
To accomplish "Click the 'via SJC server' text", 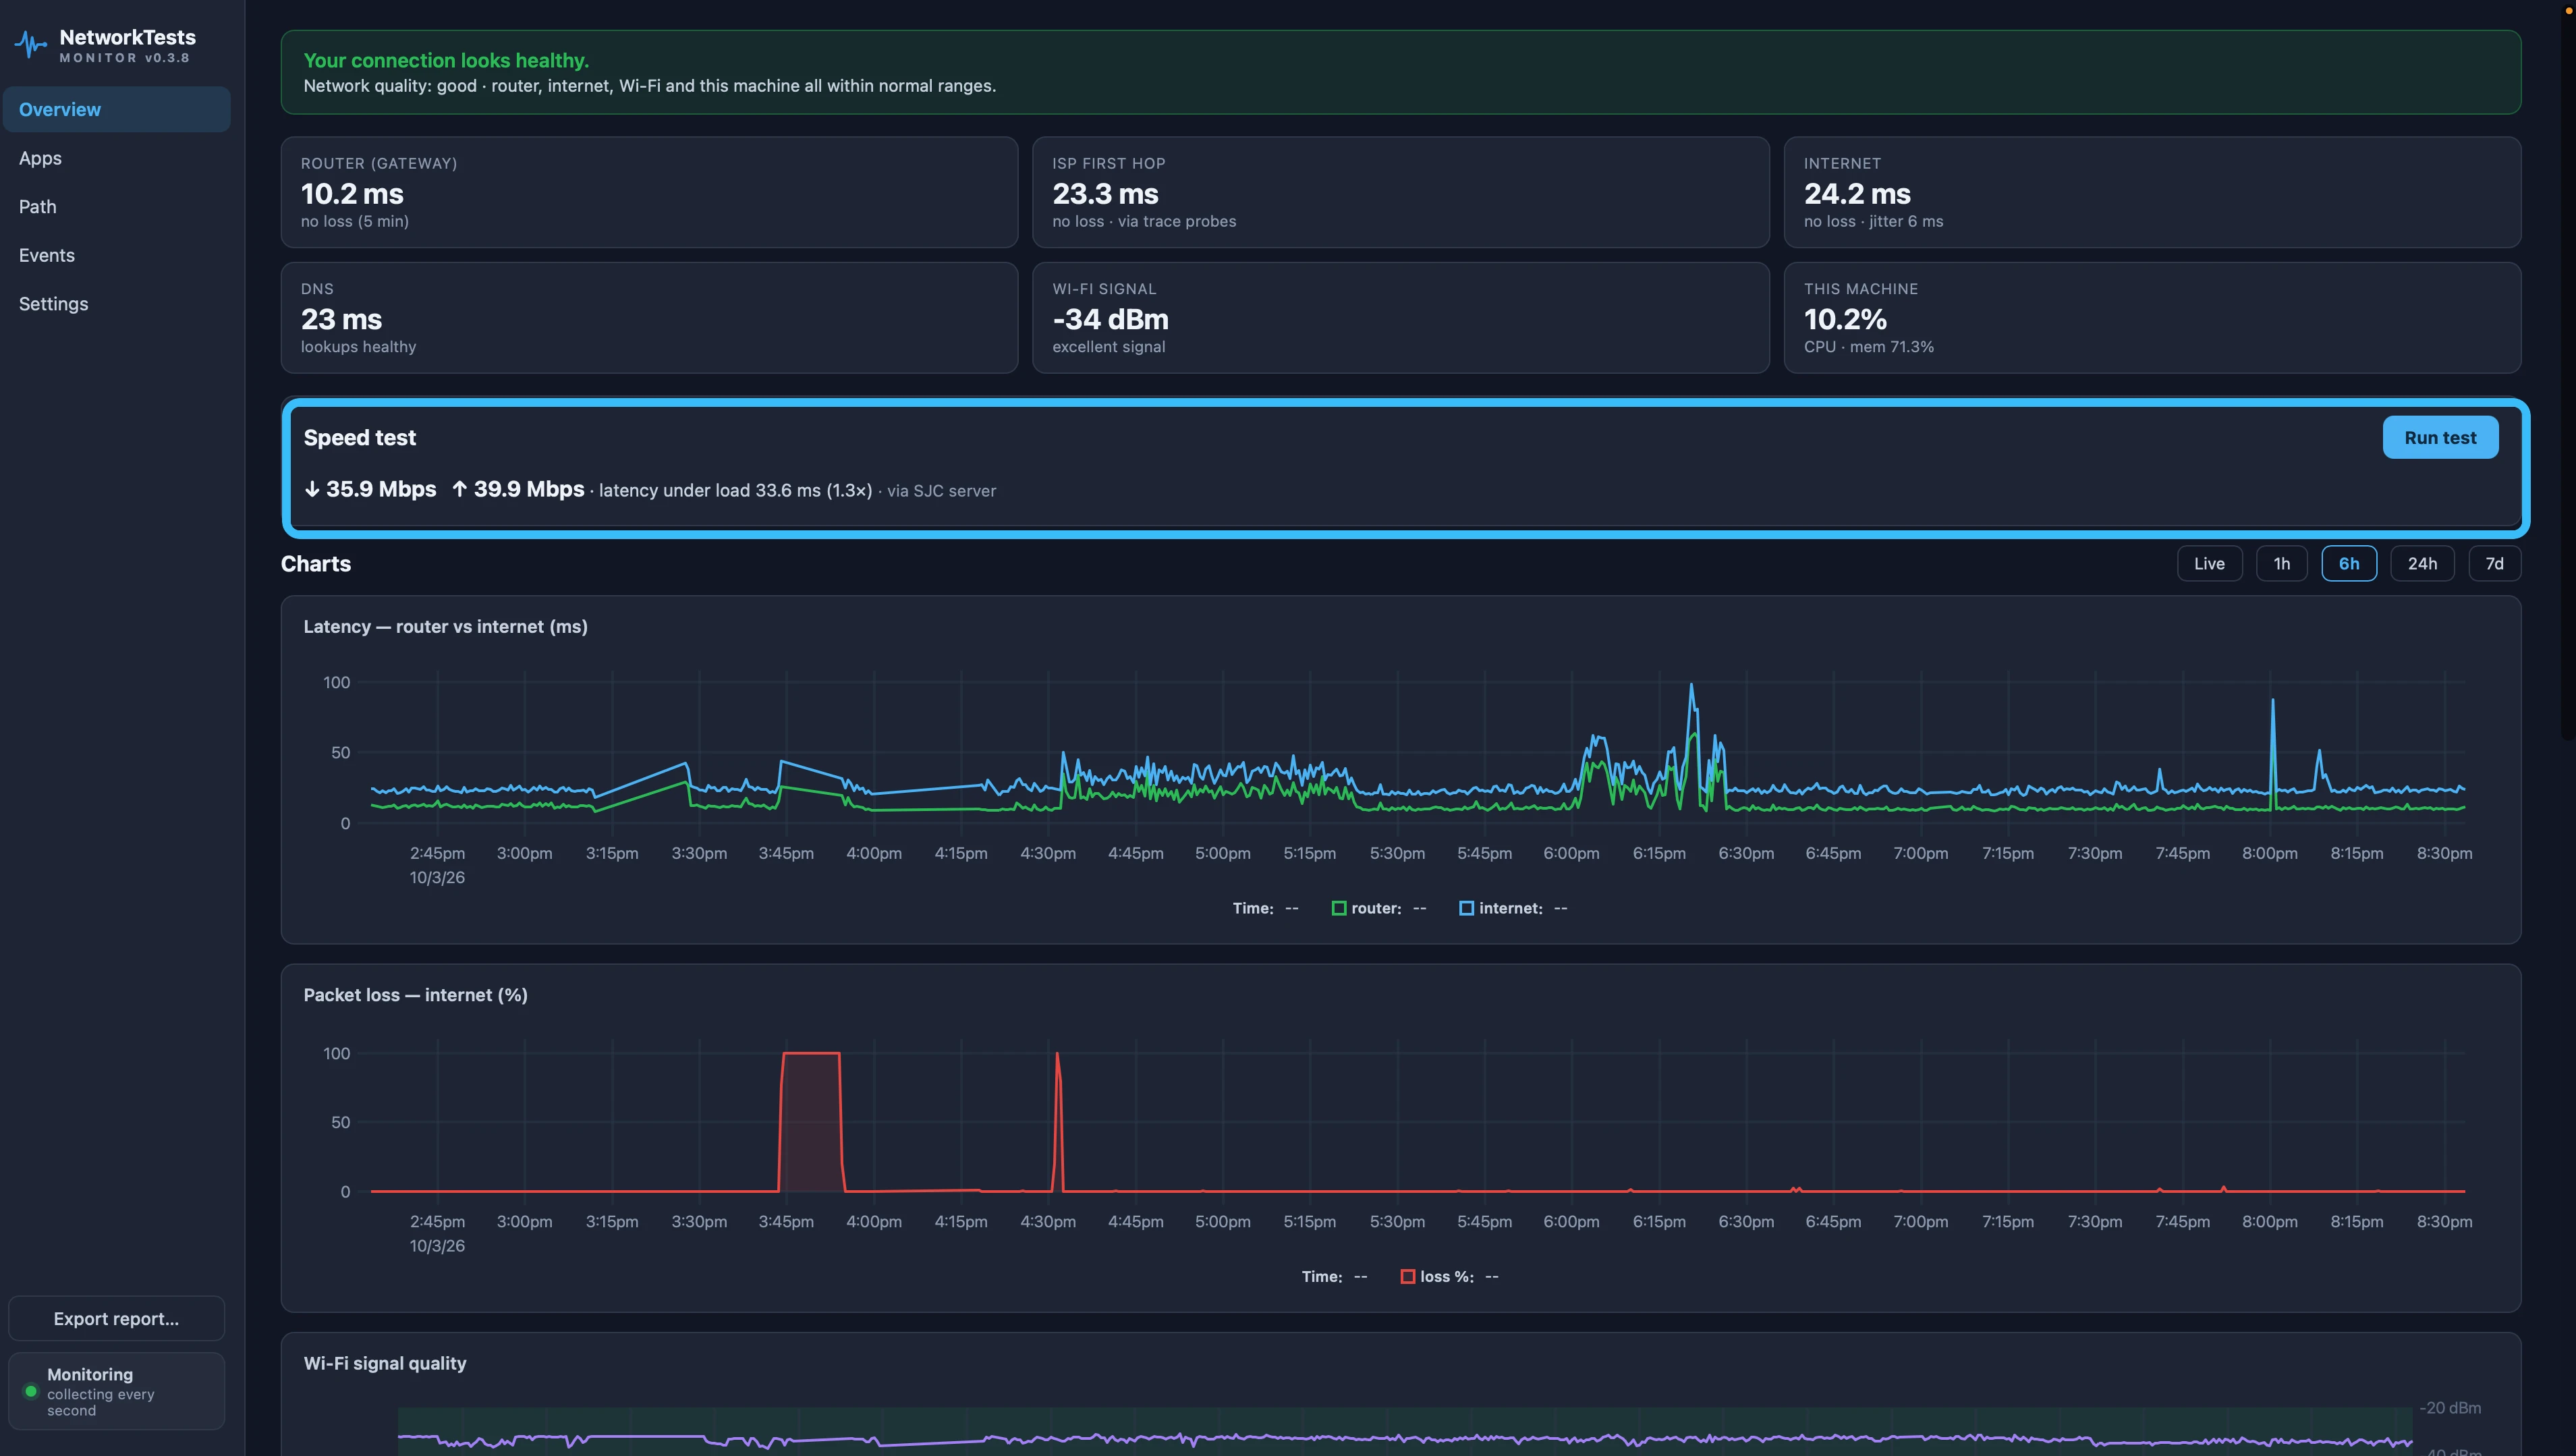I will click(x=941, y=490).
